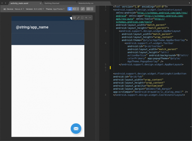Click the colorPrimary color swatch in code

click(x=178, y=56)
